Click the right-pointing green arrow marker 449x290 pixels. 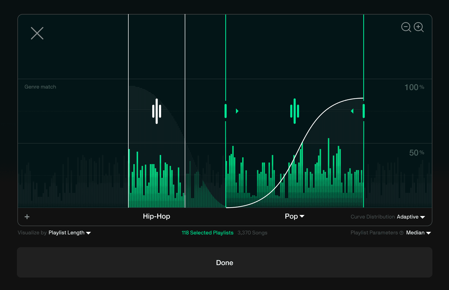click(237, 111)
